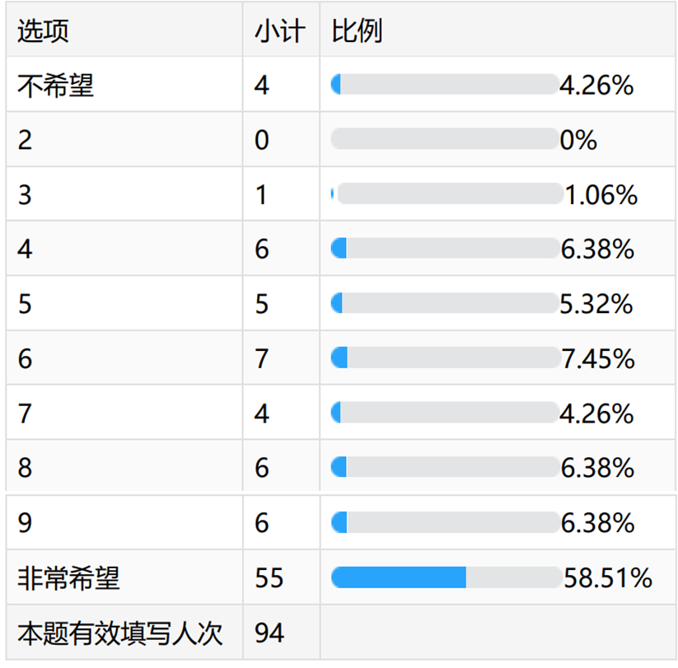Select the option 9 row label
The image size is (678, 668).
26,523
